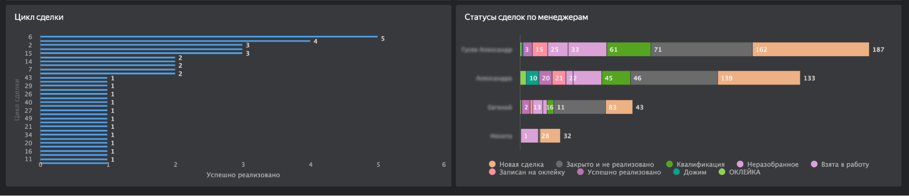Click the orange segment labeled 162
The width and height of the screenshot is (909, 196).
pyautogui.click(x=810, y=49)
